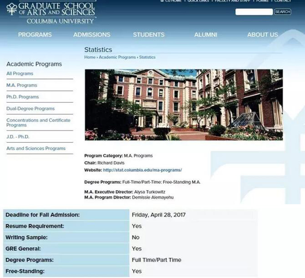Open the STUDENTS navigation menu
The height and width of the screenshot is (278, 305).
[149, 35]
